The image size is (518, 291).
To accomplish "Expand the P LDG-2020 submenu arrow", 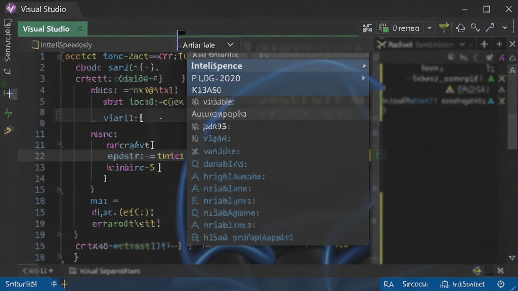I will 363,78.
